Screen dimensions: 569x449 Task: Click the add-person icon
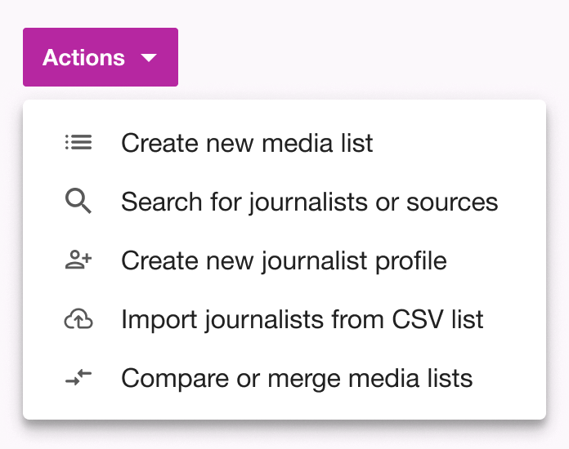tap(78, 260)
